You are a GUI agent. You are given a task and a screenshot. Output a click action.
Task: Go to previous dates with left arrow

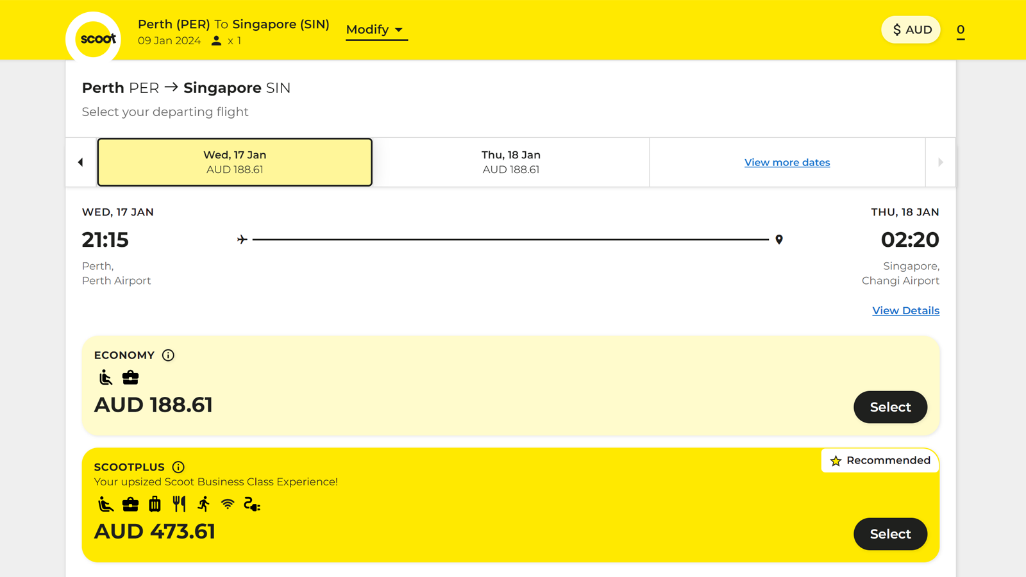(81, 162)
